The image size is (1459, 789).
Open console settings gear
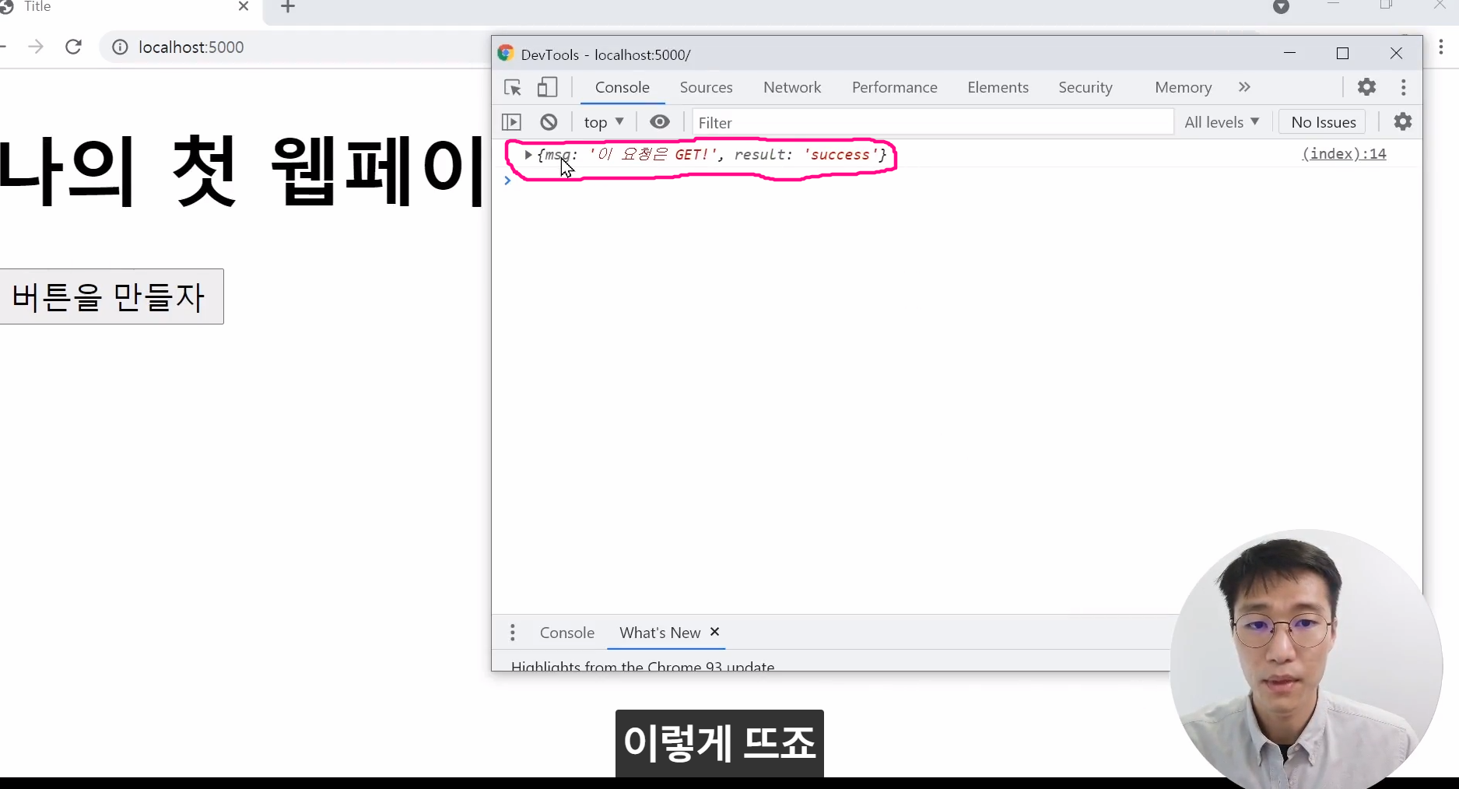point(1403,122)
